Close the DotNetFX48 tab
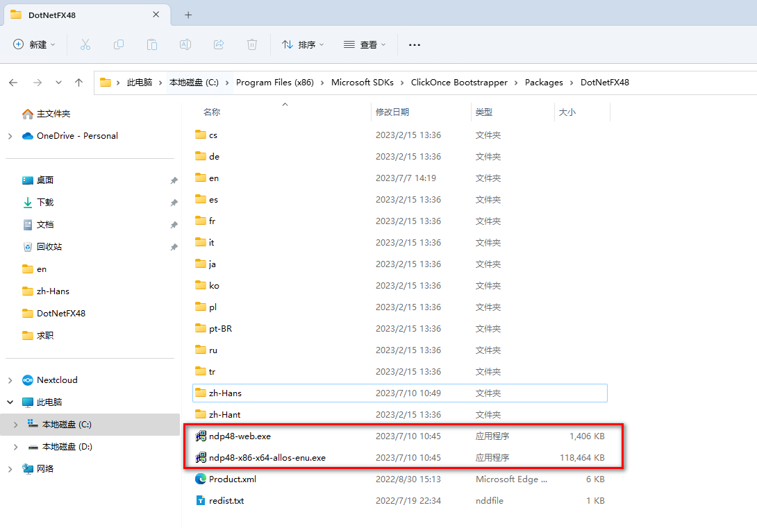Image resolution: width=757 pixels, height=528 pixels. click(156, 15)
